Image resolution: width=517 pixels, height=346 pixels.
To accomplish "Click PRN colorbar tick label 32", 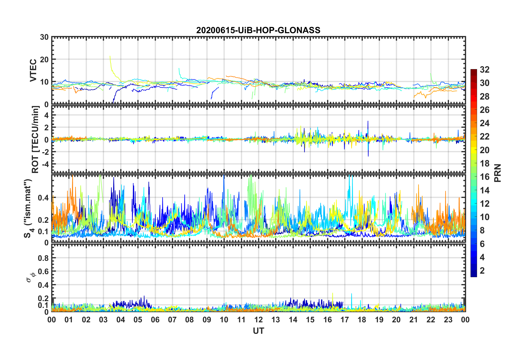I will tap(484, 70).
